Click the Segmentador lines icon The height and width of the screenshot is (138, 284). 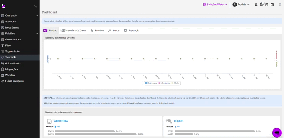2,51
